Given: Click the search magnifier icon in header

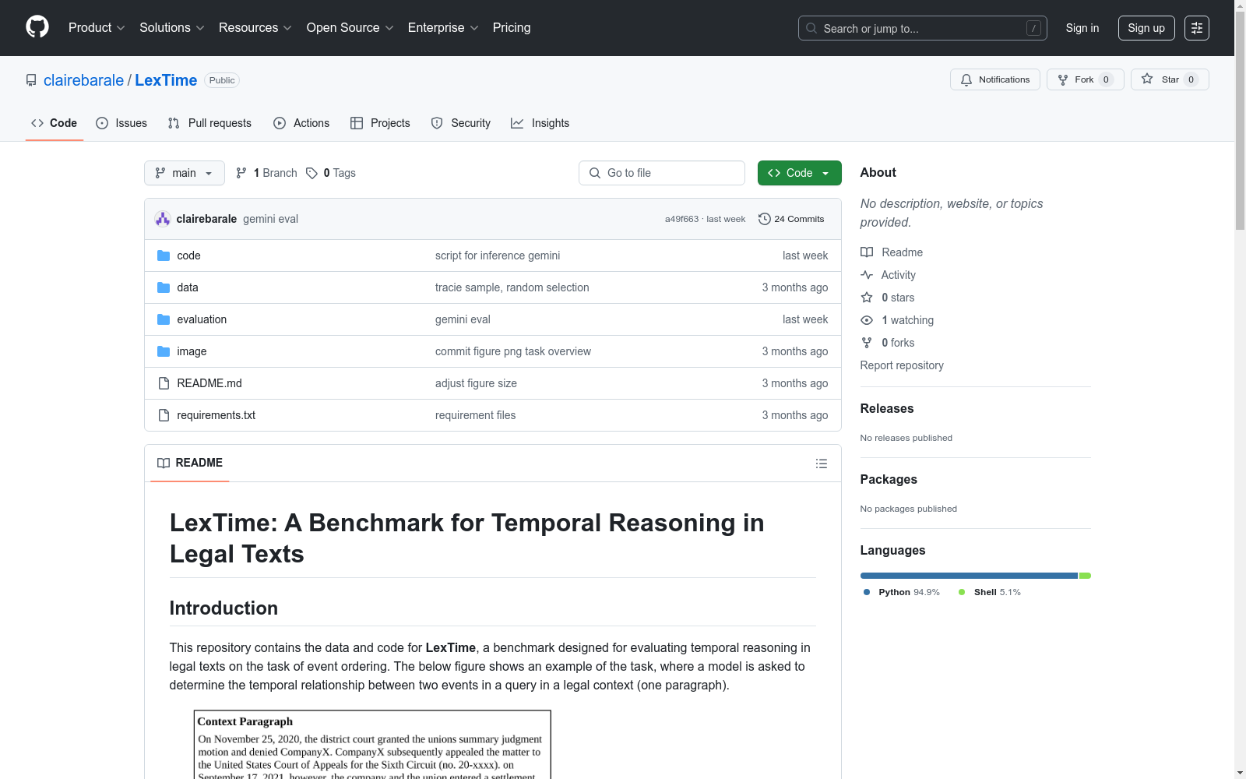Looking at the screenshot, I should pos(811,28).
